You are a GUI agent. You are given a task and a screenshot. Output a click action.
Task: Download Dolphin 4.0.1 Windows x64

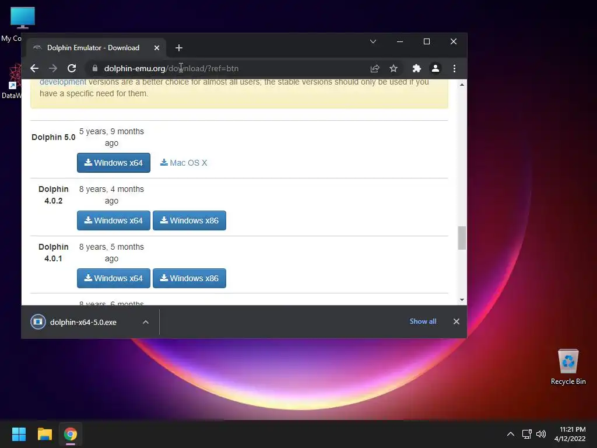click(114, 278)
